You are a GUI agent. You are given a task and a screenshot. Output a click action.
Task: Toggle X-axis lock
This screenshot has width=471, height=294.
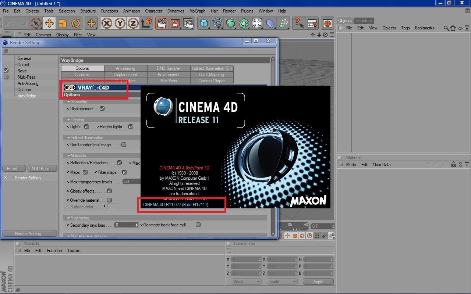107,24
